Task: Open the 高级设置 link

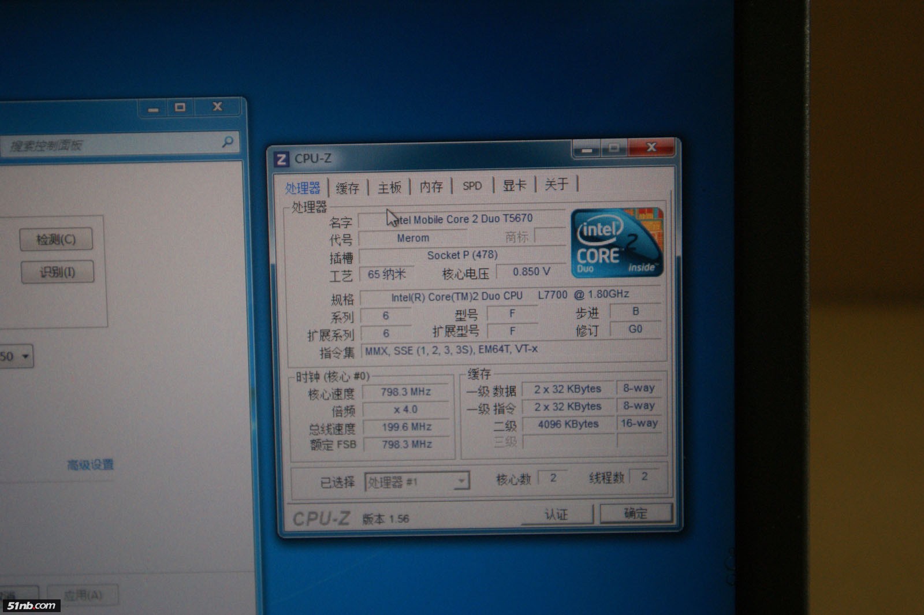Action: tap(90, 465)
